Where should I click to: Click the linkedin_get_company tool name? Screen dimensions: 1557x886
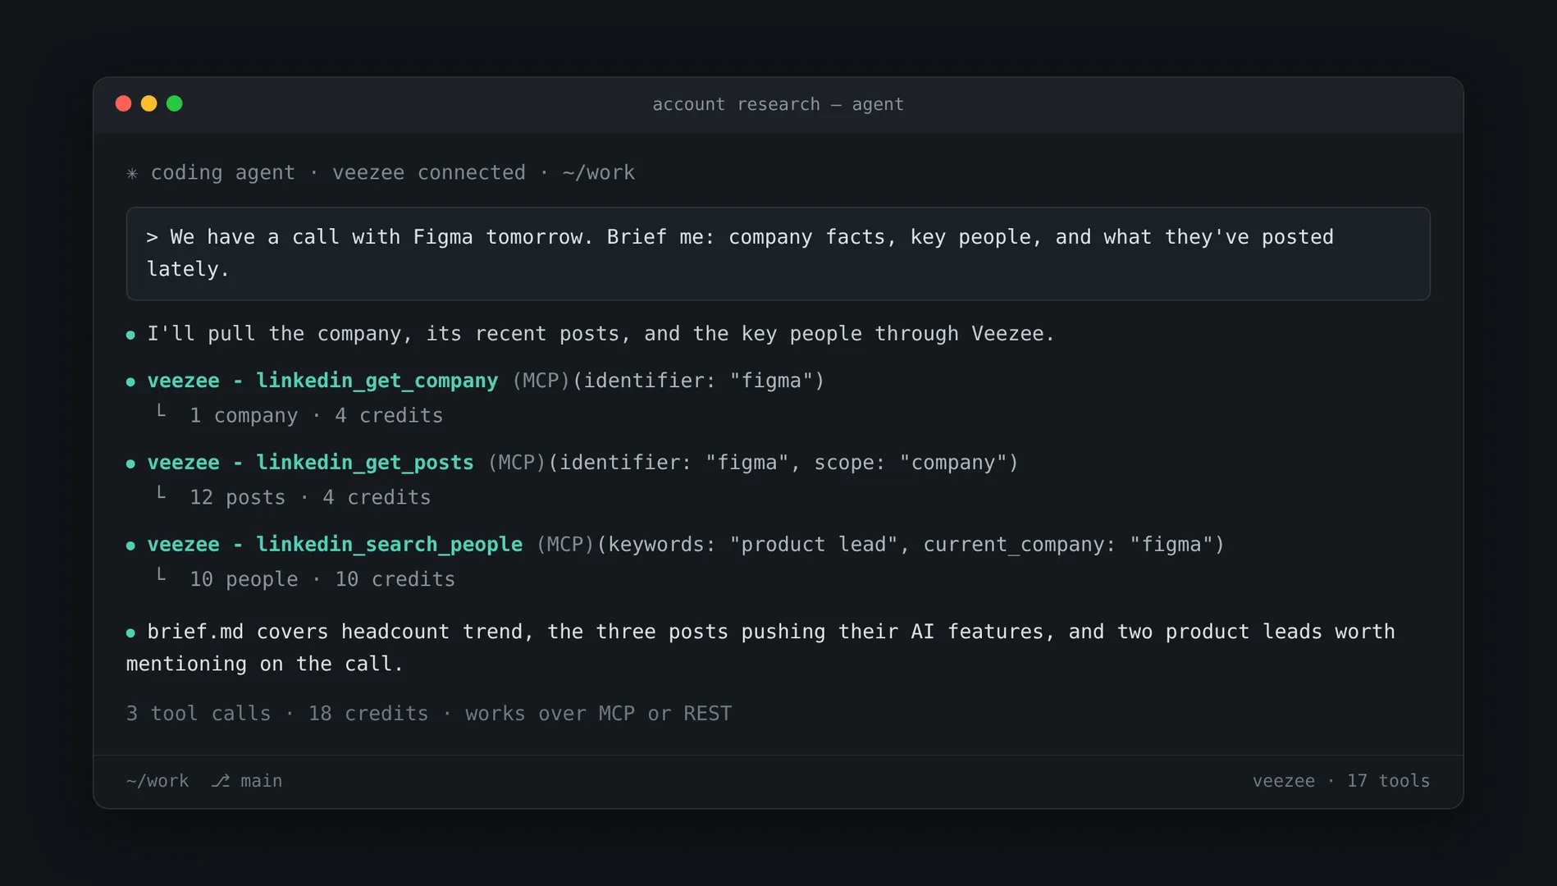[377, 381]
